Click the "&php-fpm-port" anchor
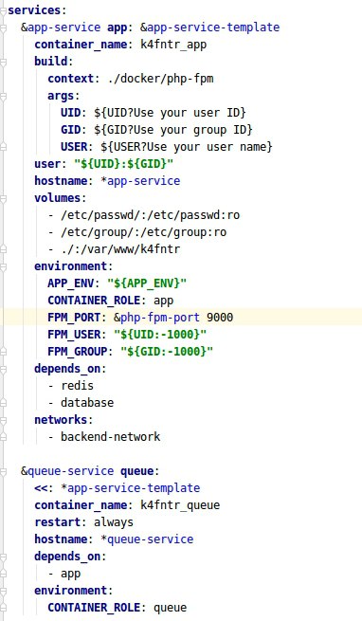 pos(157,318)
